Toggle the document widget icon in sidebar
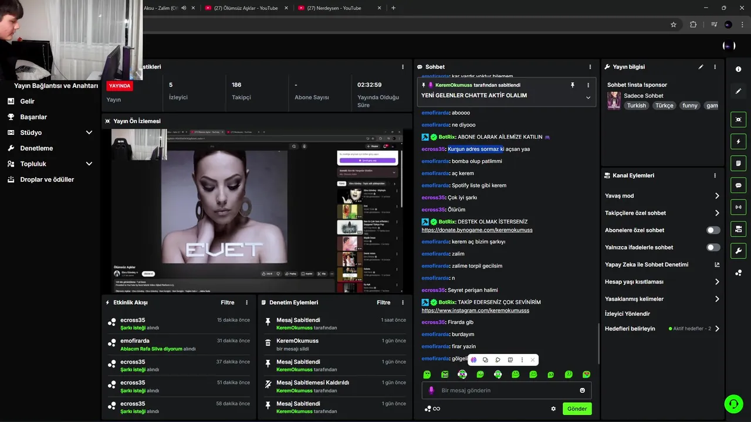751x422 pixels. tap(738, 163)
